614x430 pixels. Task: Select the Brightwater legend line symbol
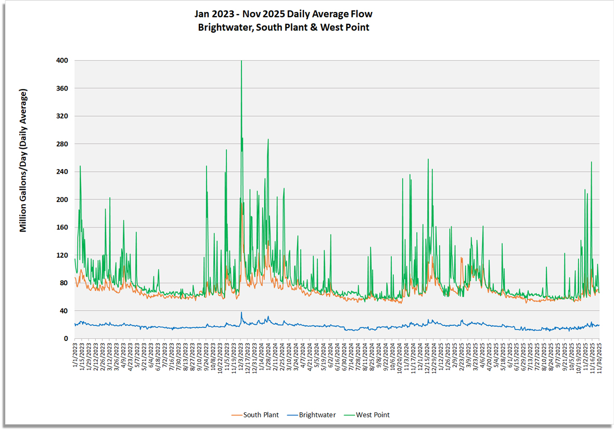pyautogui.click(x=293, y=415)
